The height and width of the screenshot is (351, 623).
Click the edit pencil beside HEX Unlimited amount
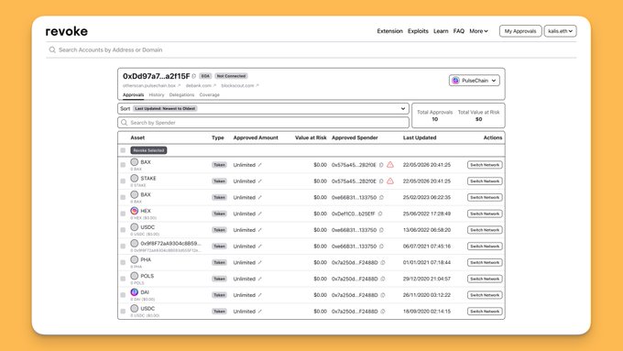(x=260, y=214)
